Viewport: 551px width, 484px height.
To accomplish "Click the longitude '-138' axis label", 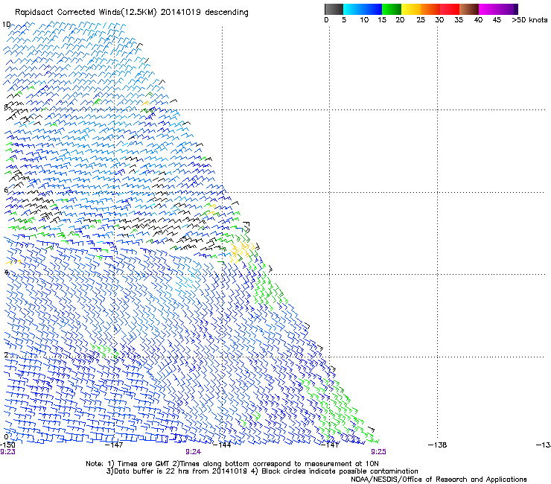I will pos(438,445).
